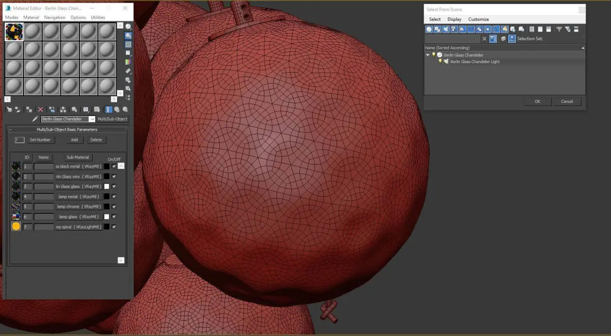Open the Material menu
611x336 pixels.
pos(31,17)
